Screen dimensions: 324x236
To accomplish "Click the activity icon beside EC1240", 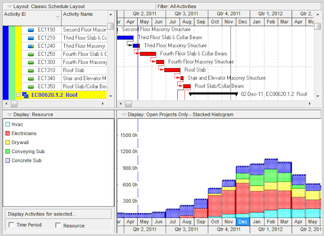I will tap(31, 46).
